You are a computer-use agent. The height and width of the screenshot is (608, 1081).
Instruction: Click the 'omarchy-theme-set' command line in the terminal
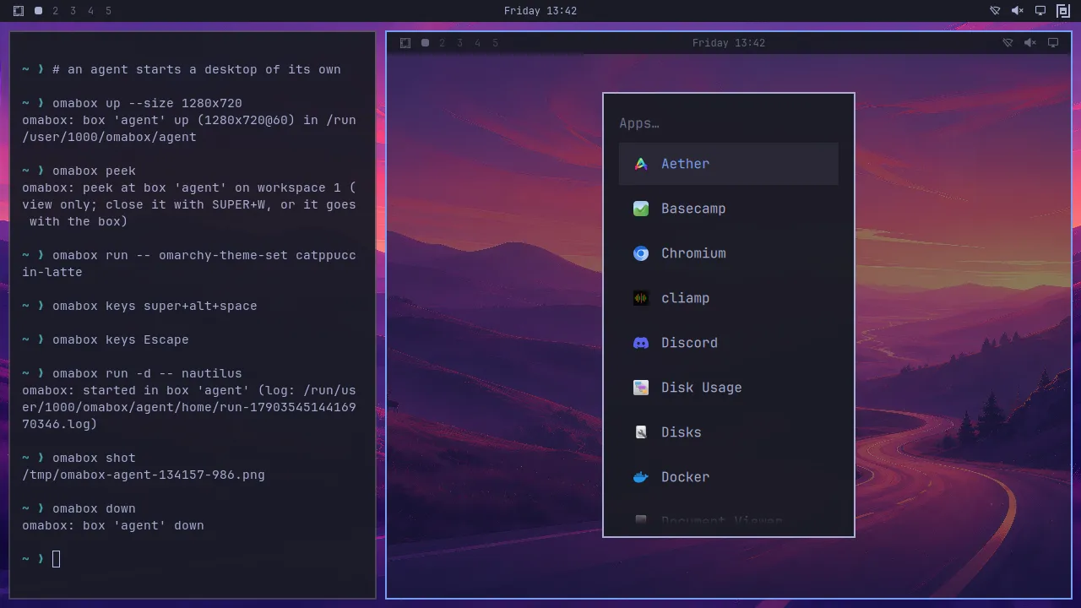[x=189, y=263]
